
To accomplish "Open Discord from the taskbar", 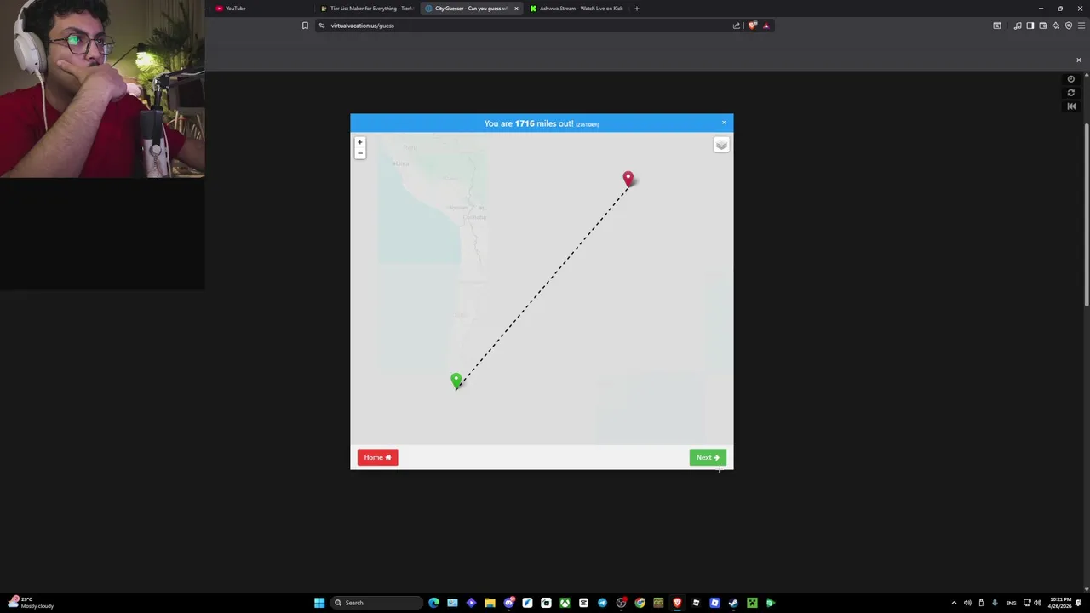I will (x=508, y=603).
